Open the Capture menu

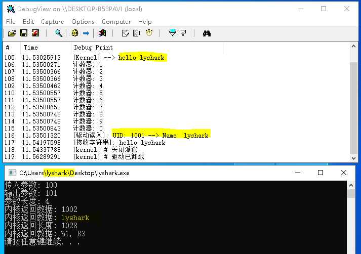click(x=53, y=22)
